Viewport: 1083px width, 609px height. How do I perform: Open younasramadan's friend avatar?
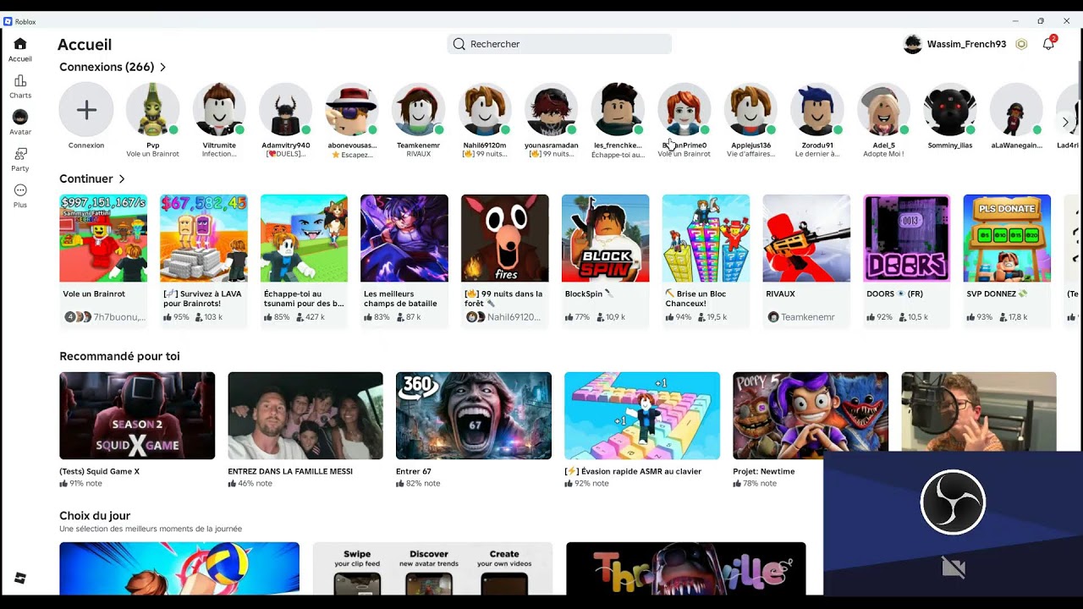(552, 110)
